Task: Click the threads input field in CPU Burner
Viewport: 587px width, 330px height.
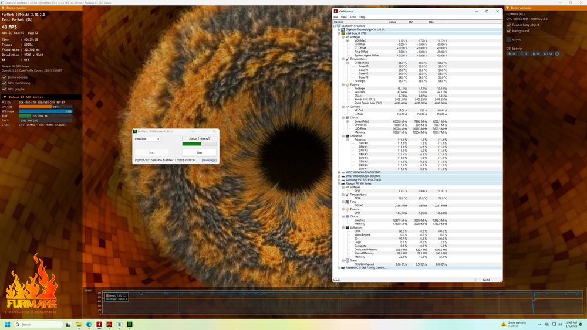Action: [153, 139]
